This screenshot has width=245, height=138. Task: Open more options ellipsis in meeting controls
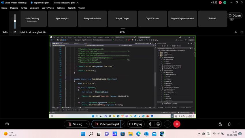pyautogui.click(x=167, y=124)
